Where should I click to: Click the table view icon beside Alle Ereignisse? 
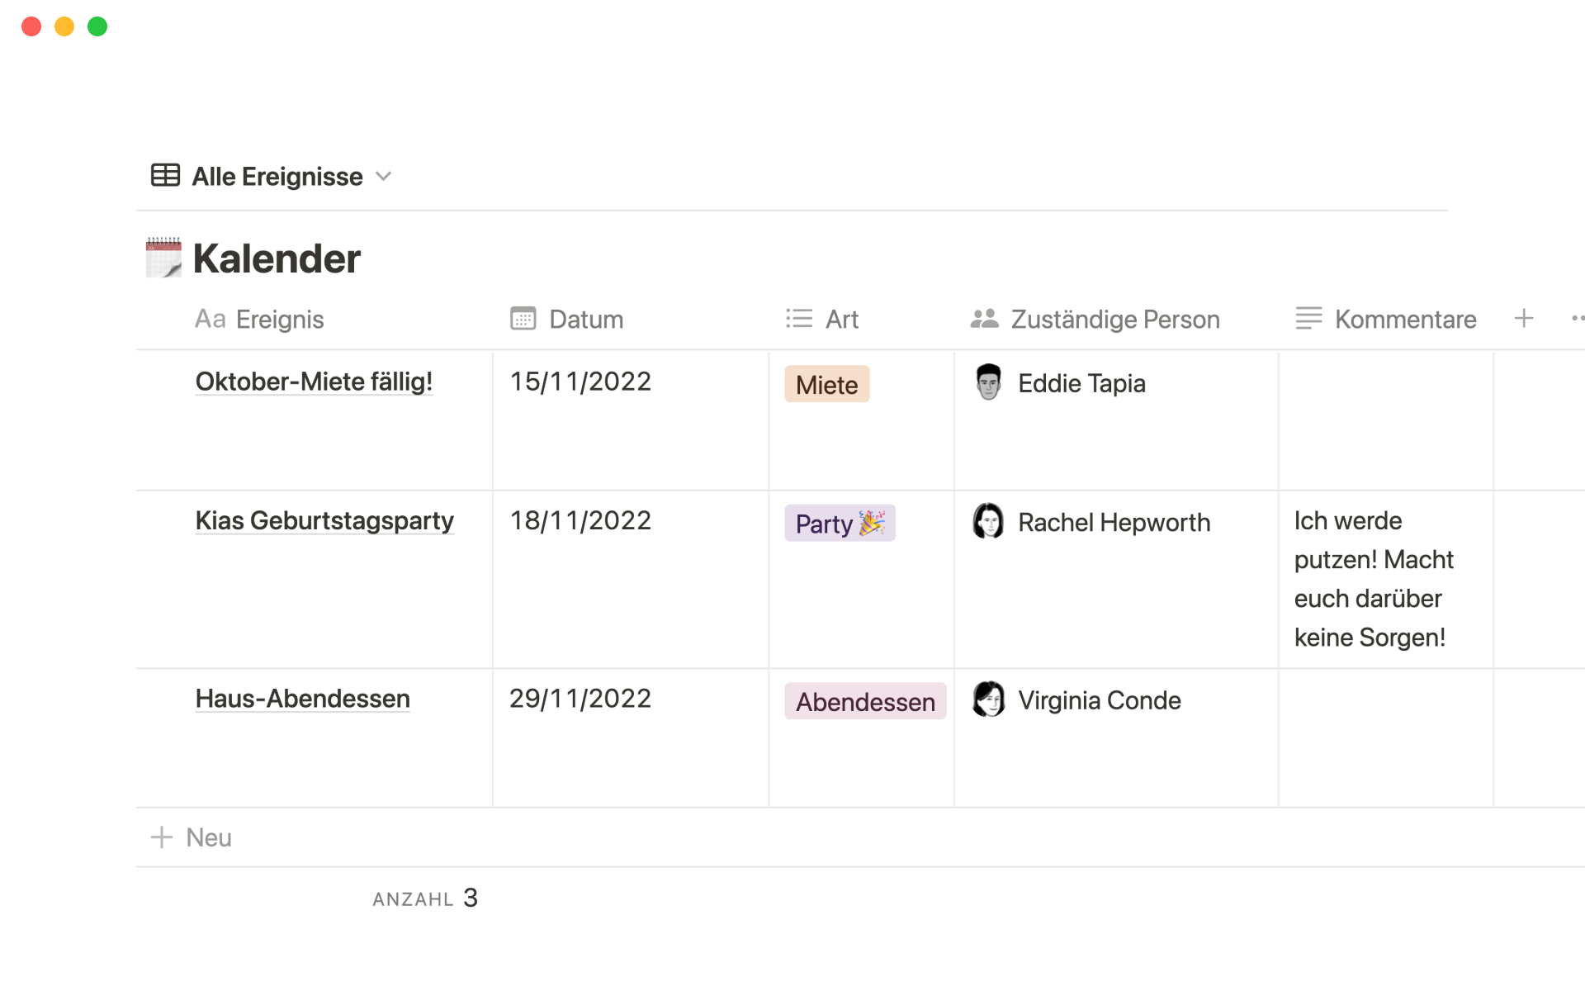pos(165,176)
